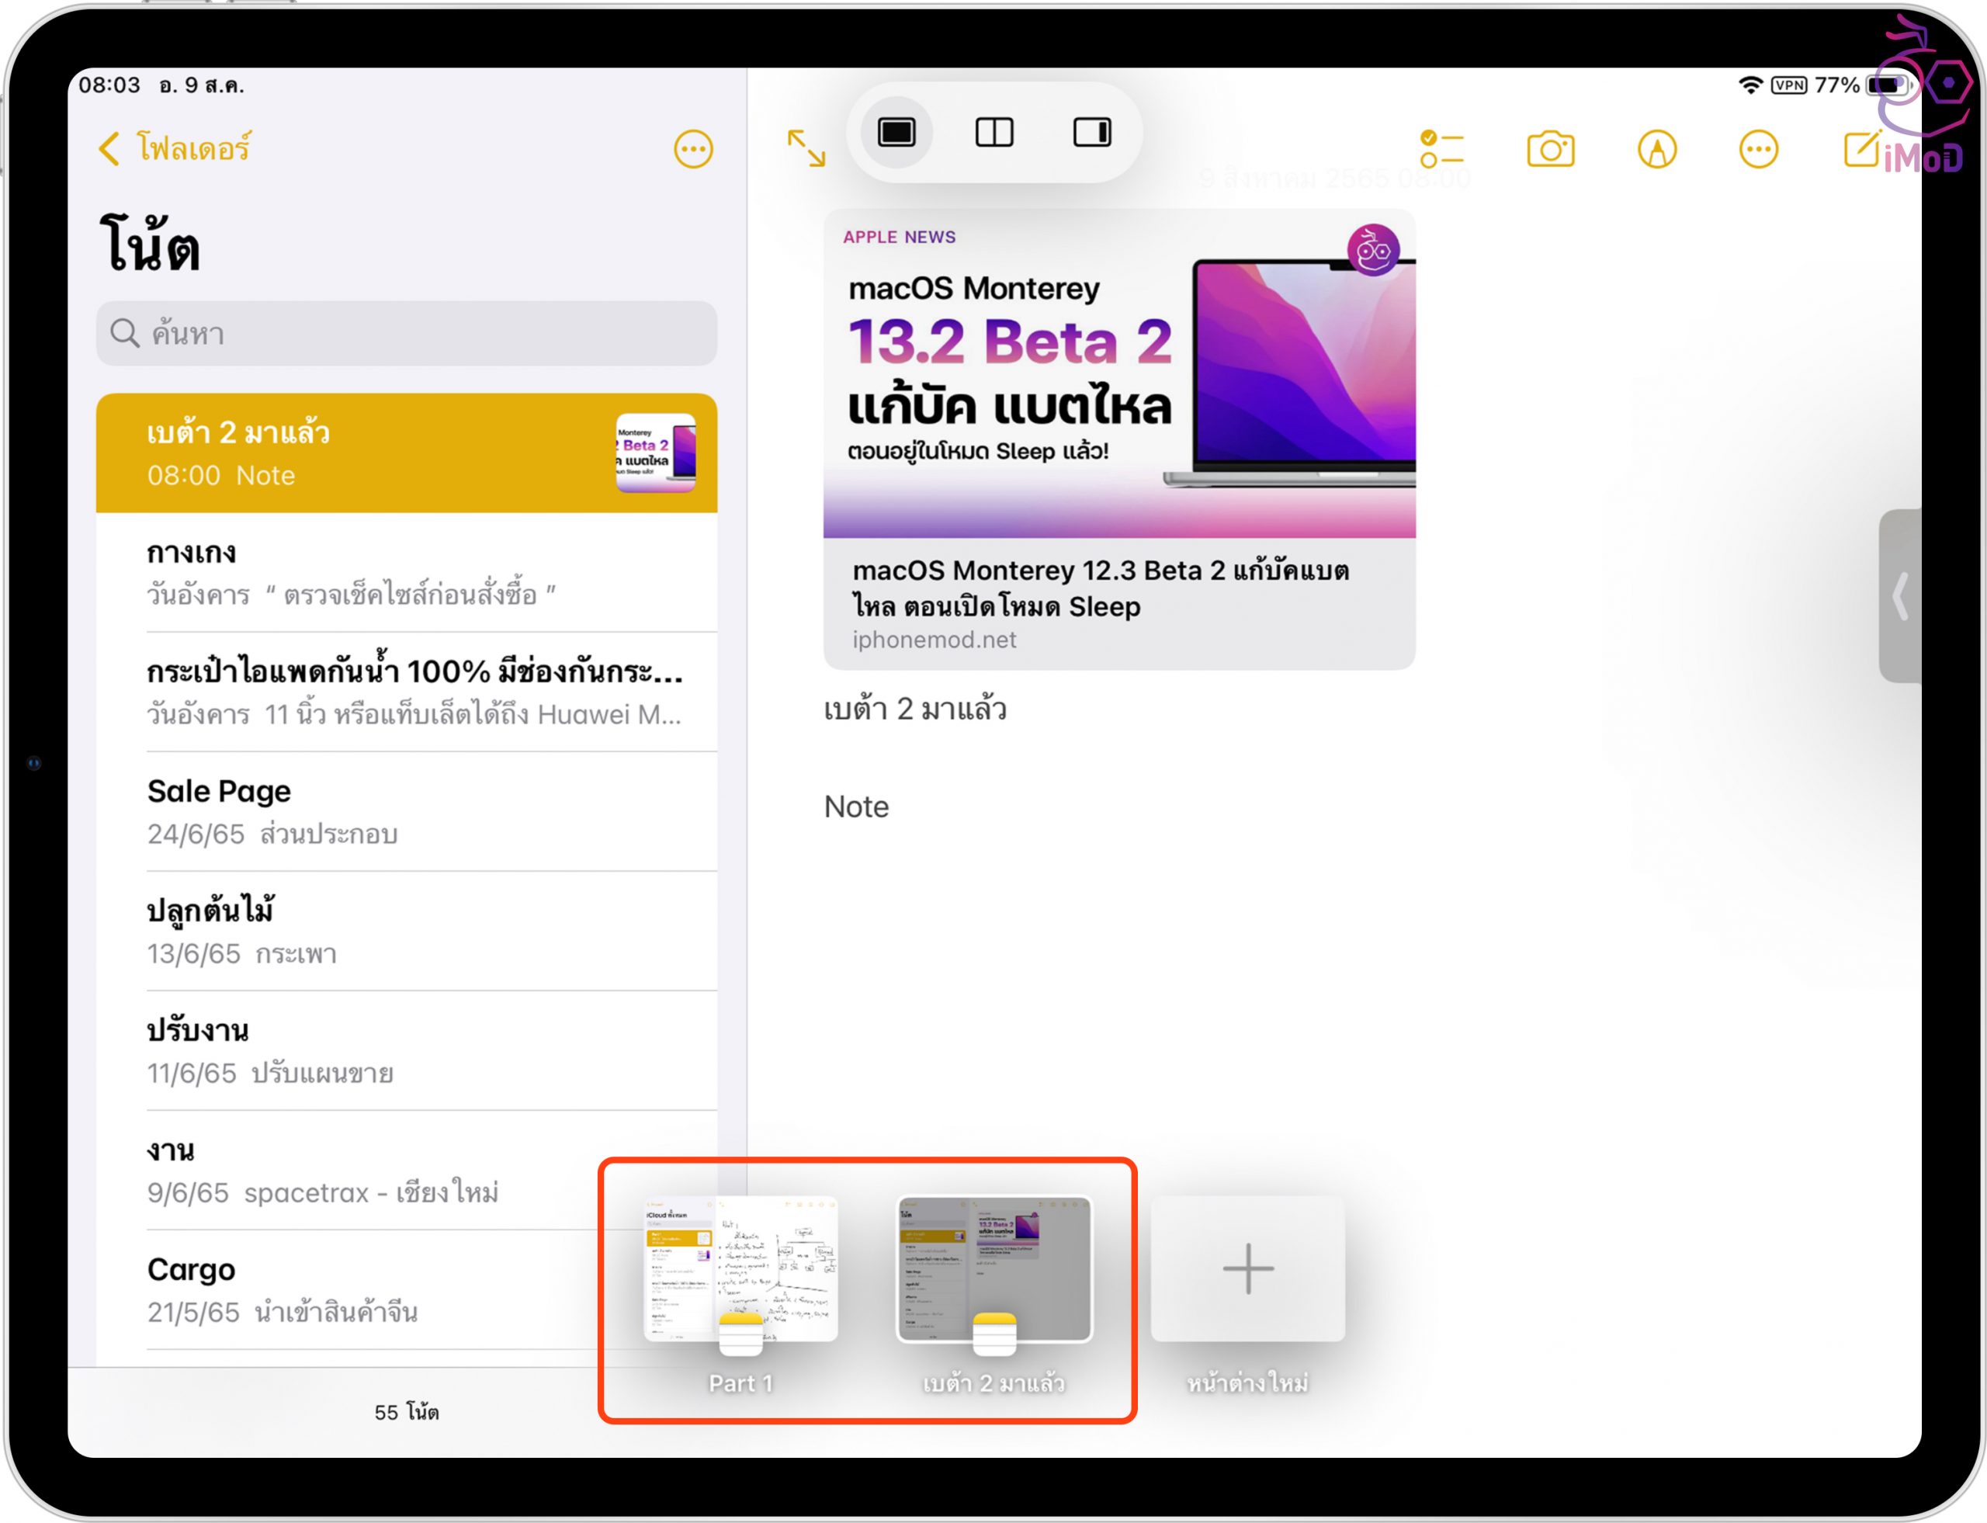Open iphonemod.net macOS Monterey link preview
The height and width of the screenshot is (1523, 1987).
1118,439
